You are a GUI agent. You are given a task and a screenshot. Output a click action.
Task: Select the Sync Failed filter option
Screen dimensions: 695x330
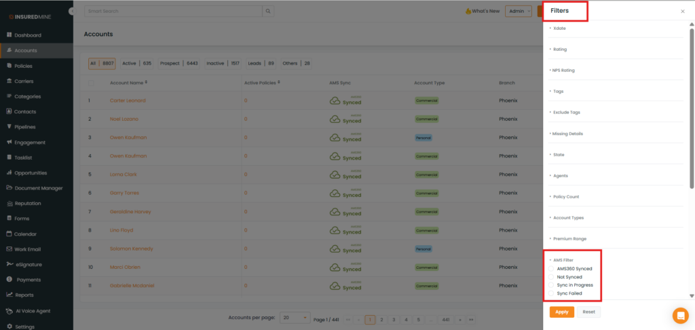(552, 293)
